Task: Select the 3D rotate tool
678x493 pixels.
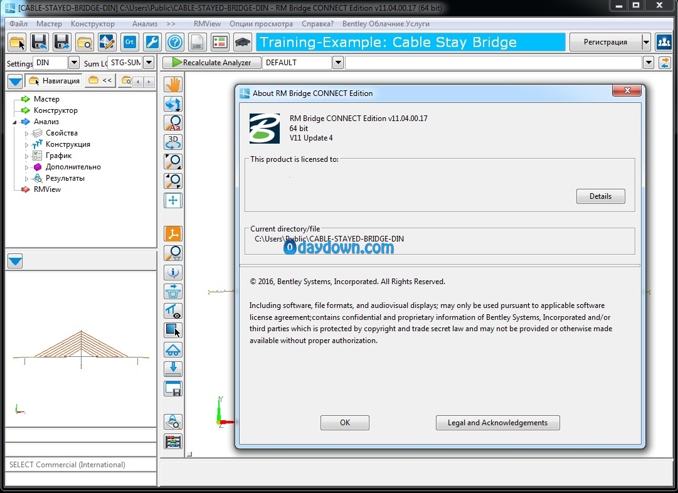Action: click(173, 142)
